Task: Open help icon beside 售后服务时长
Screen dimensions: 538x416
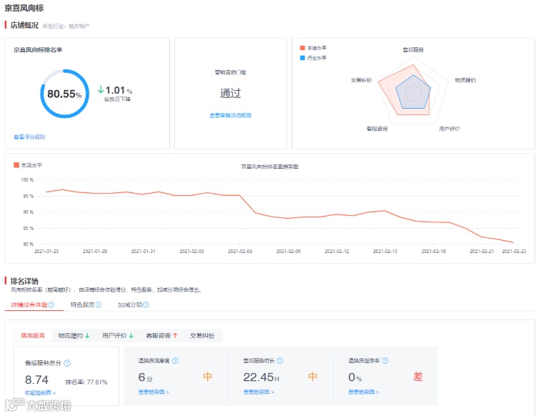Action: [279, 361]
